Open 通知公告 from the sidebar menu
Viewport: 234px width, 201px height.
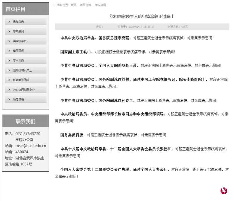tap(18, 21)
